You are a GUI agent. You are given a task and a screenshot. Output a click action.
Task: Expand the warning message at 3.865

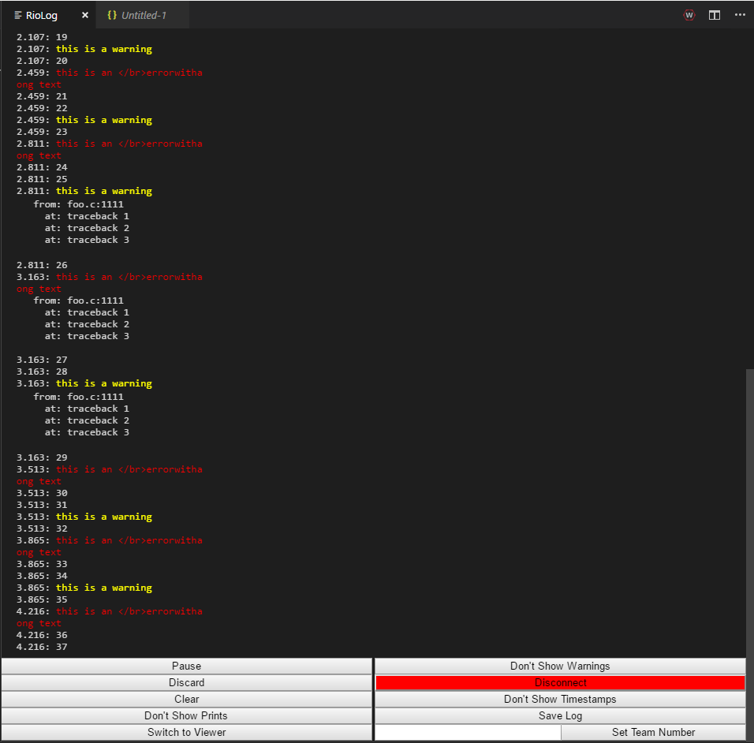pyautogui.click(x=104, y=588)
